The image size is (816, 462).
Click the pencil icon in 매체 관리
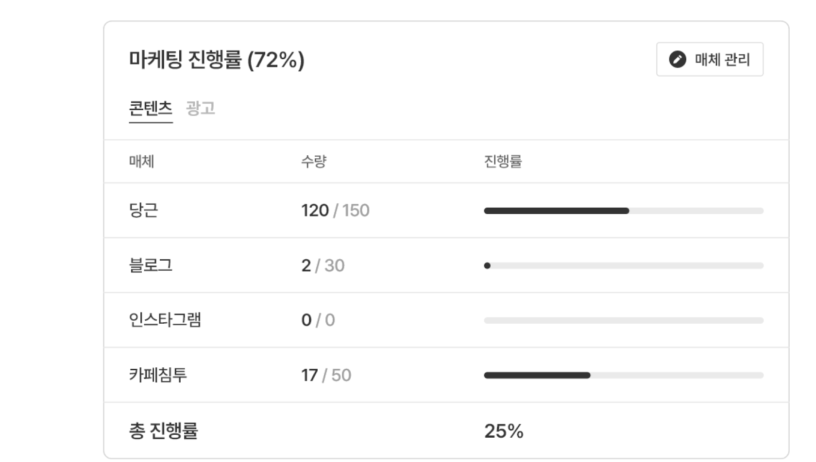[678, 59]
